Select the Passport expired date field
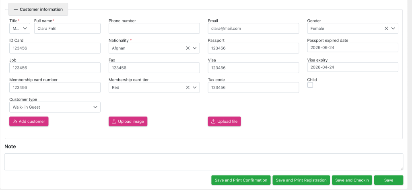Image resolution: width=412 pixels, height=190 pixels. [x=352, y=48]
